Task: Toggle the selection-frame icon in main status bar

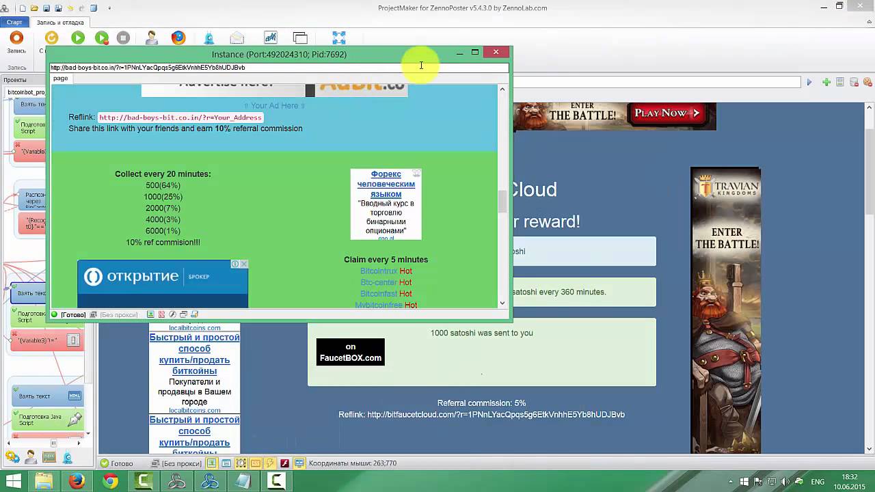Action: tap(241, 463)
